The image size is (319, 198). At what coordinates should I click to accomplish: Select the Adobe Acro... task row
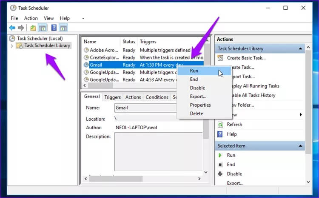point(143,50)
